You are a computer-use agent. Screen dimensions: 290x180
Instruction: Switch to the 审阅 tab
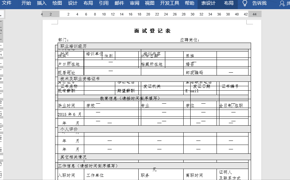coord(135,3)
